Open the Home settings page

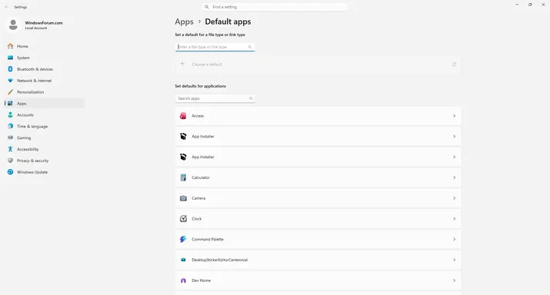pos(45,46)
